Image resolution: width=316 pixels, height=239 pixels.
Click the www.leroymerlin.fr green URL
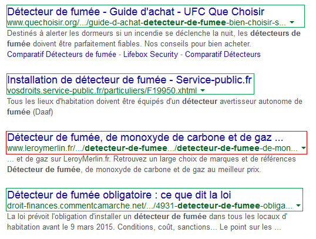pyautogui.click(x=152, y=149)
